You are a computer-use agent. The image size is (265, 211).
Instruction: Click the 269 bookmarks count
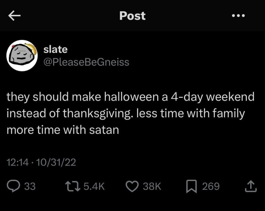pos(210,186)
